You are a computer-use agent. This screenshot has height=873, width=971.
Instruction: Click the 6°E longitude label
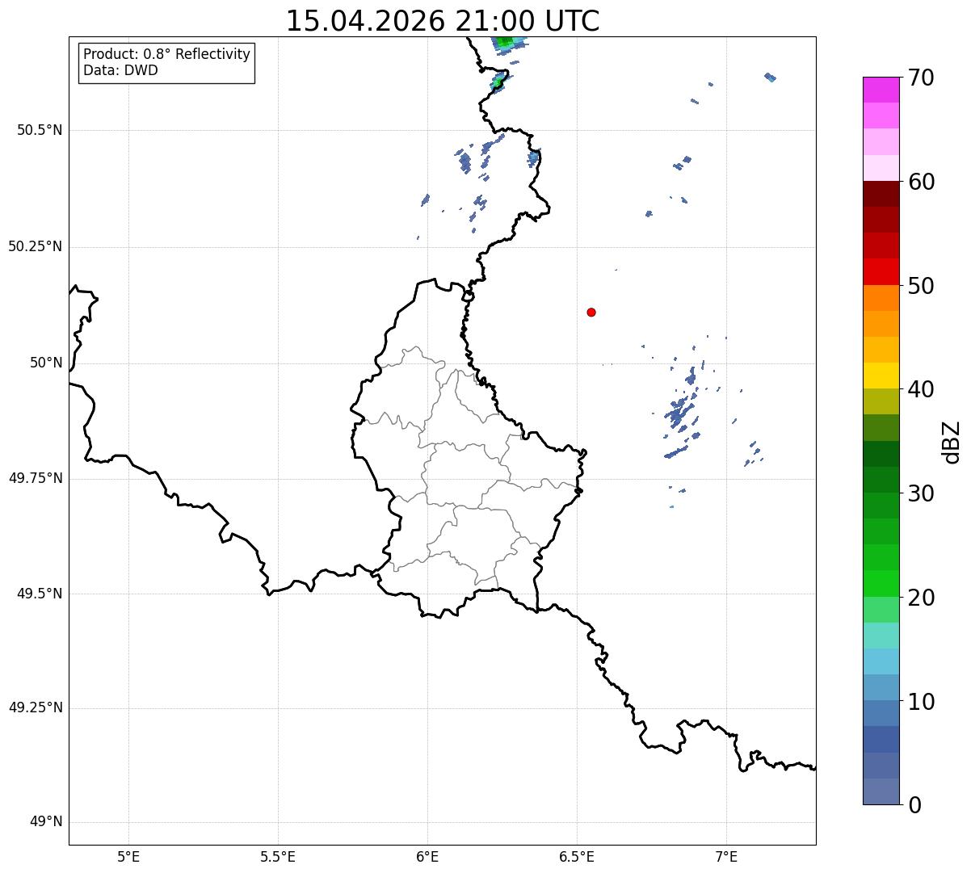point(427,856)
